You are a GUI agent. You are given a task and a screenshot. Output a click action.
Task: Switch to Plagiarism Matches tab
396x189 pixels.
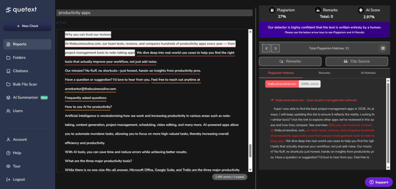coord(281,73)
